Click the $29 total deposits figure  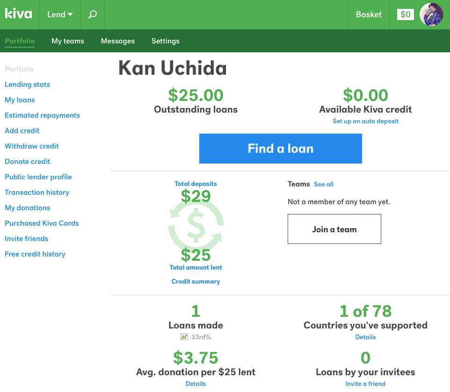pyautogui.click(x=196, y=196)
